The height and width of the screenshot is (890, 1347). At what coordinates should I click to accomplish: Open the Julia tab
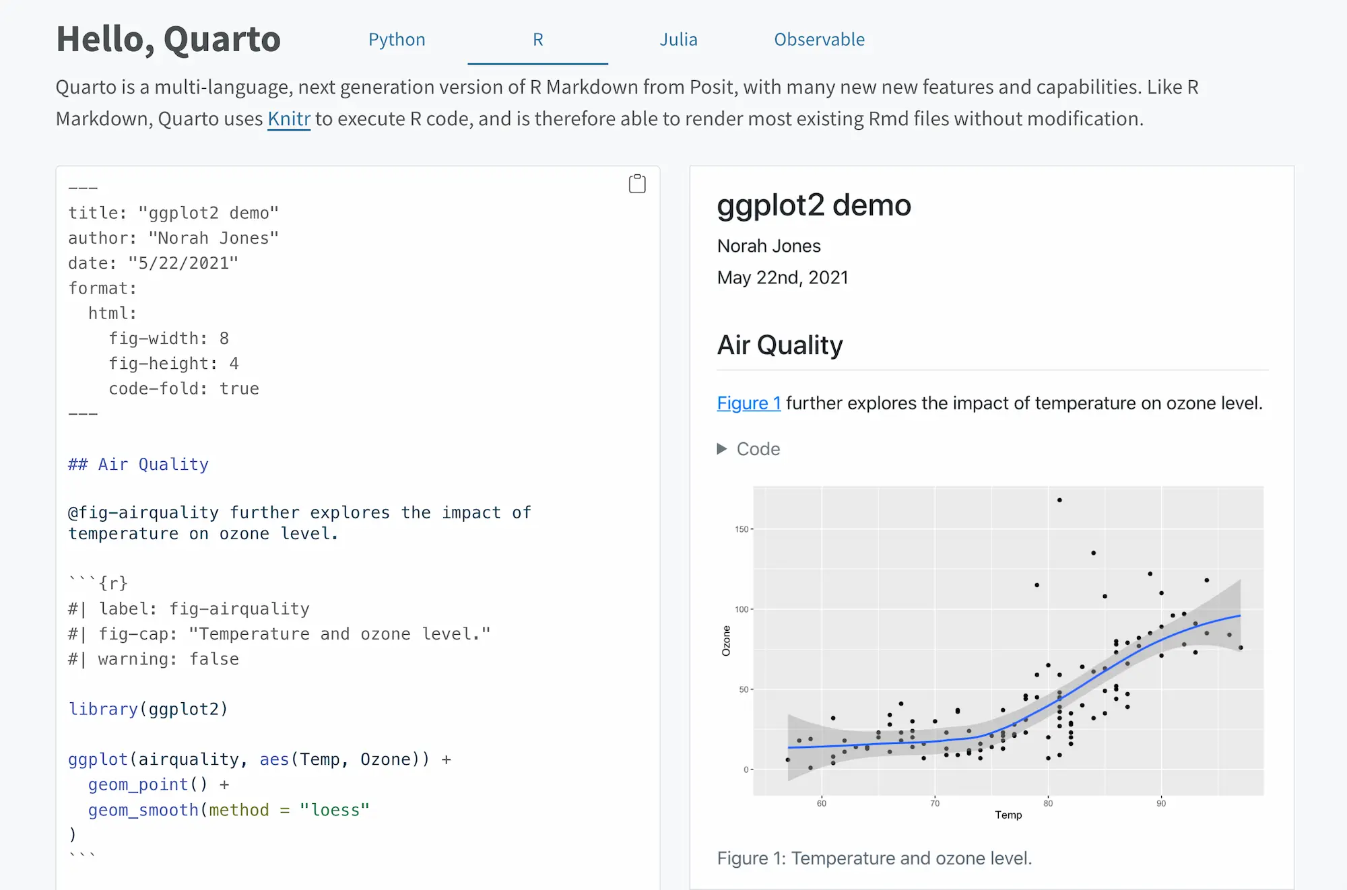pyautogui.click(x=678, y=40)
